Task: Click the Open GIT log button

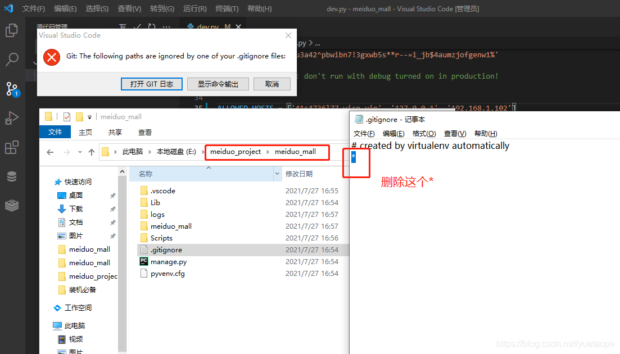Action: (151, 84)
